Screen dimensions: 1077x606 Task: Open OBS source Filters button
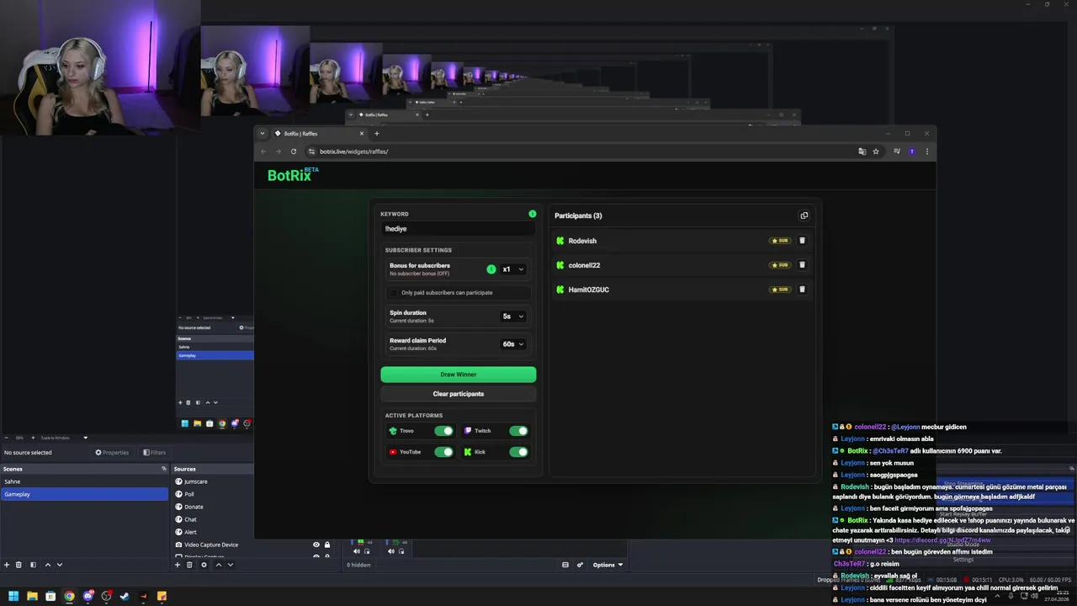(154, 453)
